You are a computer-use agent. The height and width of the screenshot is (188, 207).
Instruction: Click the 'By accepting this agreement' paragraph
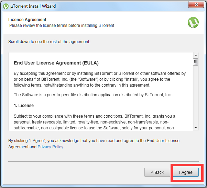pos(100,79)
